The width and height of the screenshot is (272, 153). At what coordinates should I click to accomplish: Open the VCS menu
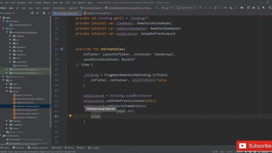click(74, 3)
